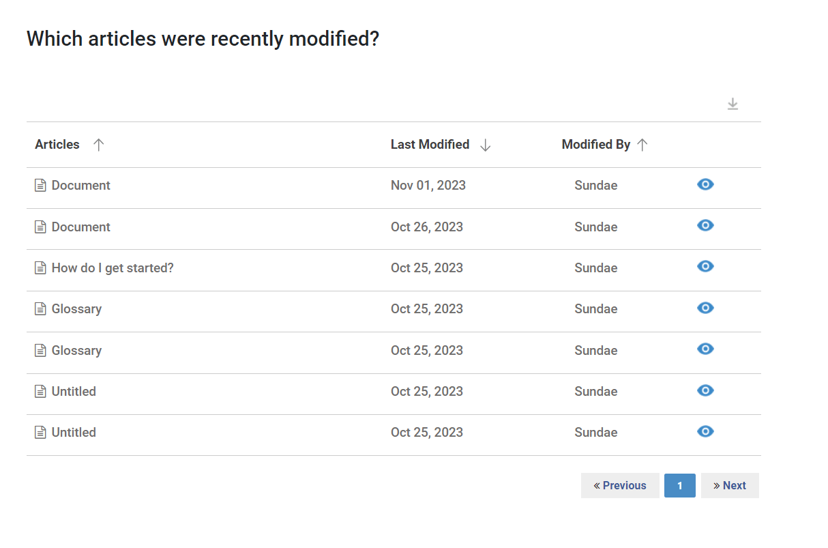This screenshot has height=548, width=828.
Task: Go to the Previous page
Action: pyautogui.click(x=620, y=485)
